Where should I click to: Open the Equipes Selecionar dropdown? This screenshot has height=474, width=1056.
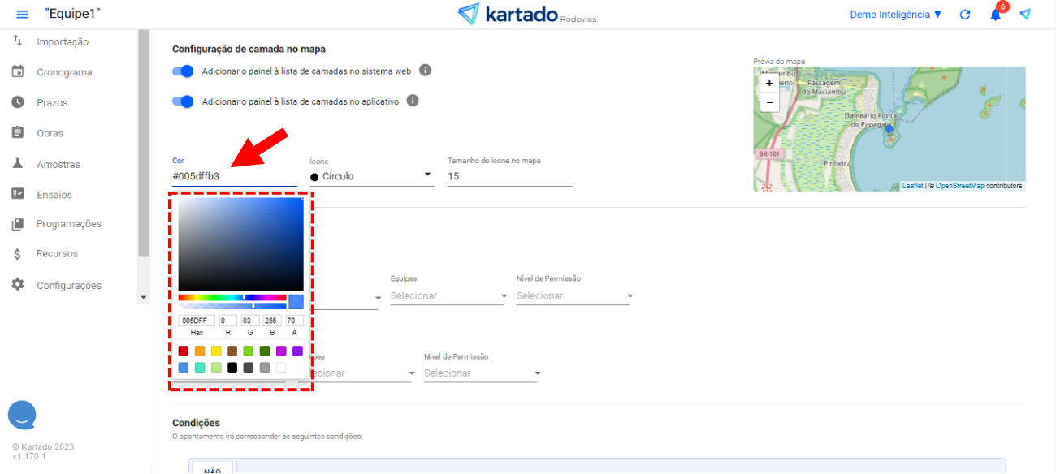tap(448, 296)
